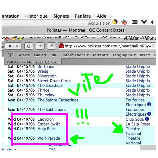Open the La Sala Rossa venue link
Screen dimensions: 158x158
(138, 124)
